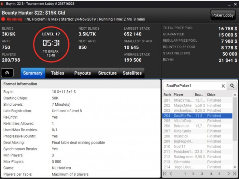Click the Largest Stack value 652 140
The image size is (239, 179).
click(x=132, y=34)
